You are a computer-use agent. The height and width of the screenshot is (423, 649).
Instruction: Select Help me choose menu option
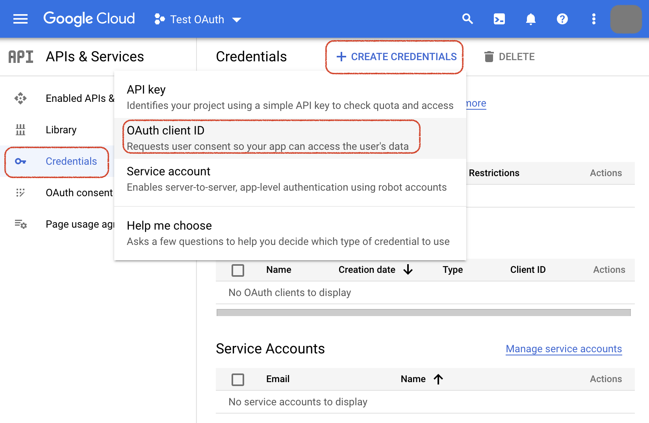pos(290,234)
